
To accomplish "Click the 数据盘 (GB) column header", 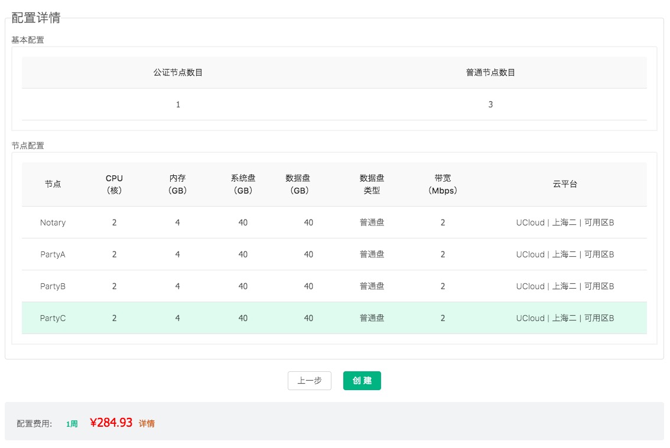I will pyautogui.click(x=298, y=185).
